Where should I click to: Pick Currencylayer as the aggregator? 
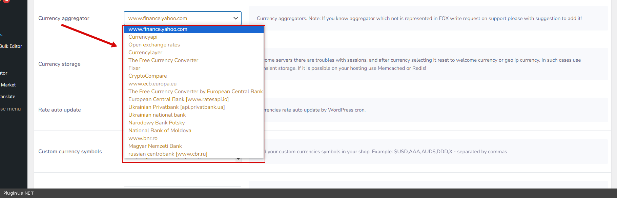point(145,53)
